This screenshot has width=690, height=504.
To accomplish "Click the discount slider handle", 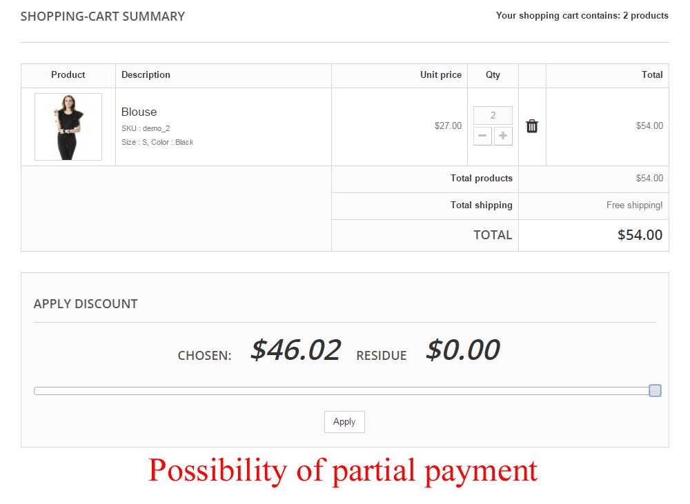I will 655,391.
